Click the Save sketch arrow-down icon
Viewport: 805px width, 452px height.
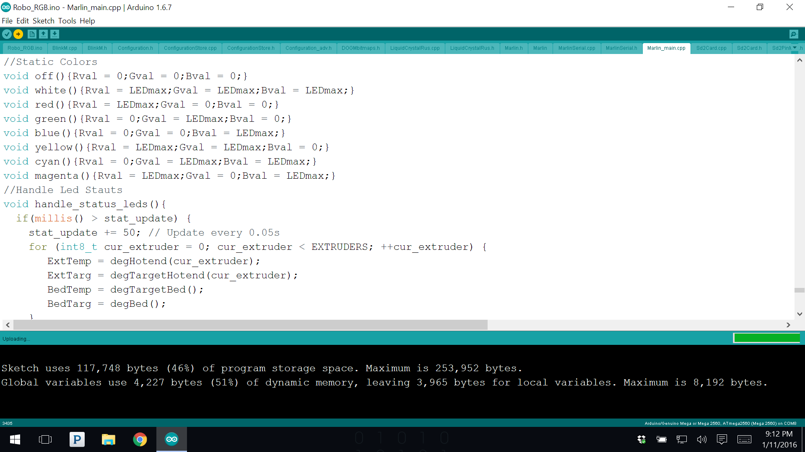(x=55, y=34)
